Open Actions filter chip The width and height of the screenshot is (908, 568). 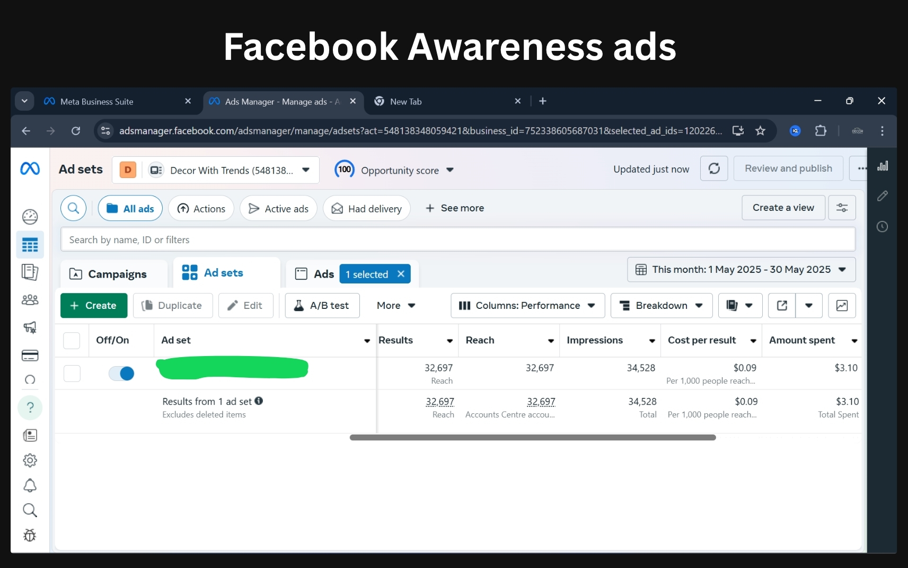pyautogui.click(x=201, y=209)
